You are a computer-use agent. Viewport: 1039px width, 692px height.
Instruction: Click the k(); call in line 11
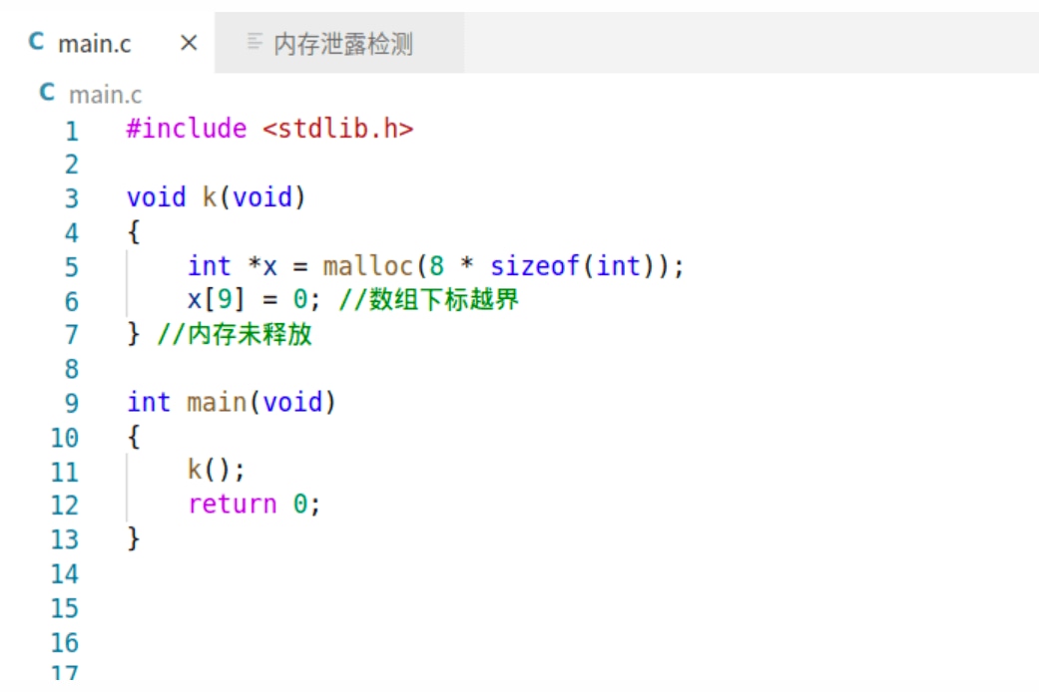click(217, 471)
